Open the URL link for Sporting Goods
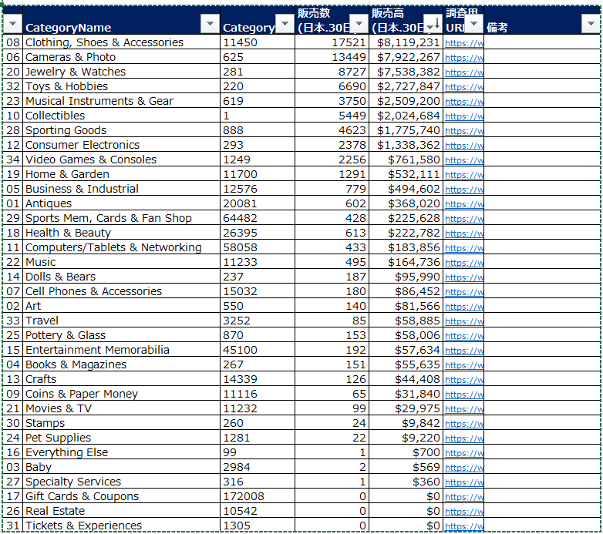This screenshot has height=534, width=603. (463, 131)
